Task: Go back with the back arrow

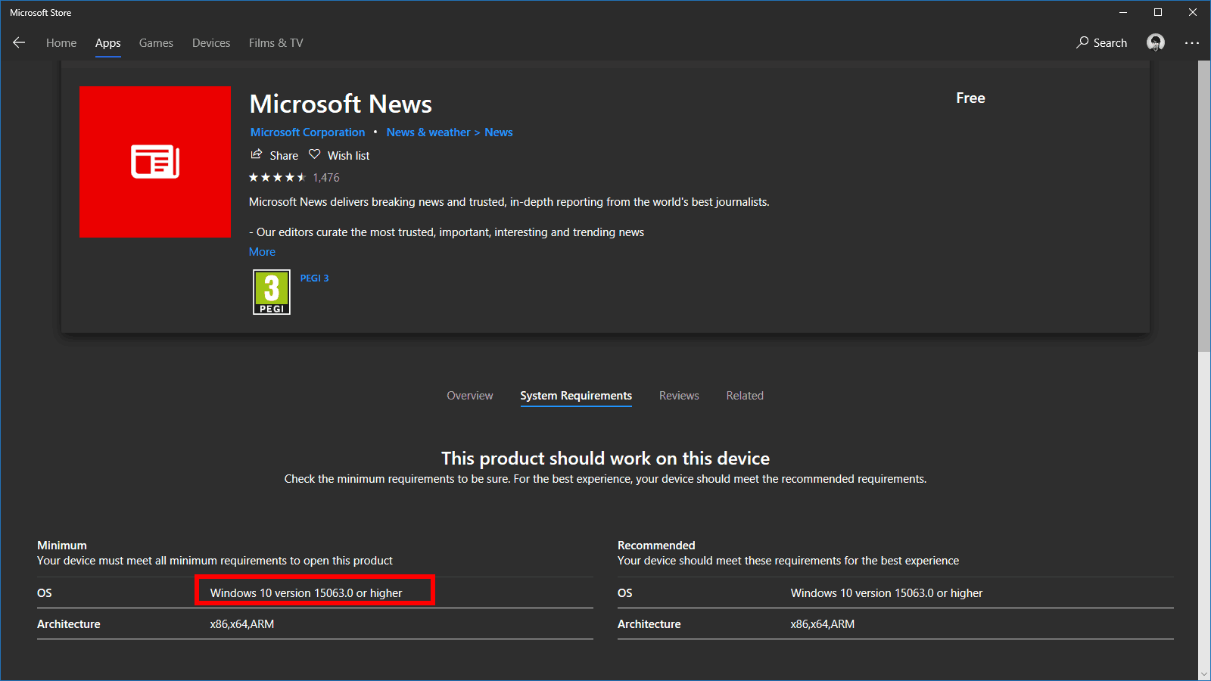Action: coord(19,43)
